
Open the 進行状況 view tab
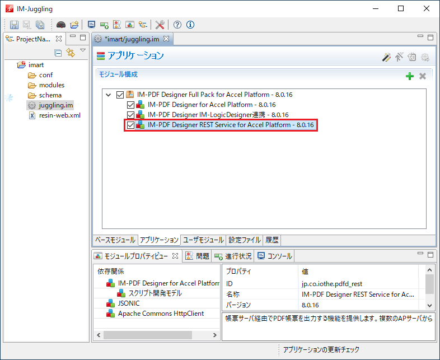coord(233,256)
